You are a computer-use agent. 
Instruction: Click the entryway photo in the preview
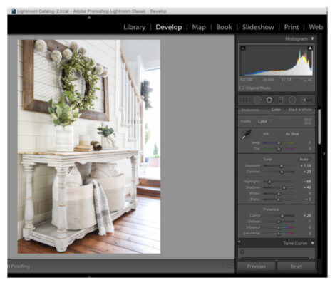point(89,147)
